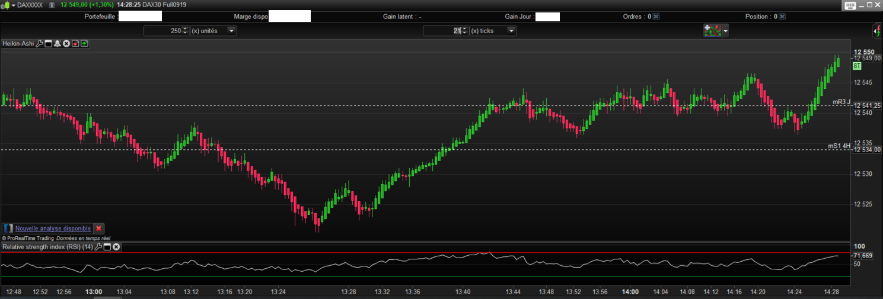Click the Gain Jour label

(519, 17)
